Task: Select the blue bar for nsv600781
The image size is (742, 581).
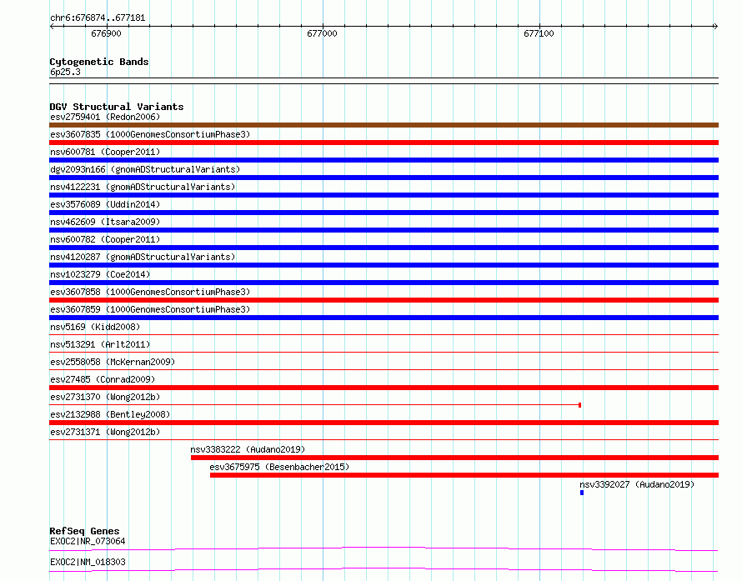Action: pyautogui.click(x=384, y=160)
